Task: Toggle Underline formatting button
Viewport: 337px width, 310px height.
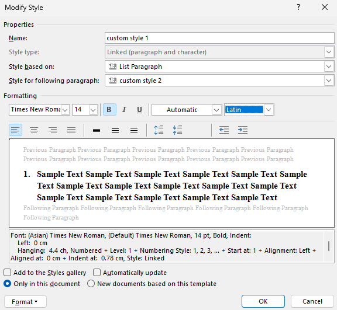Action: pos(139,110)
